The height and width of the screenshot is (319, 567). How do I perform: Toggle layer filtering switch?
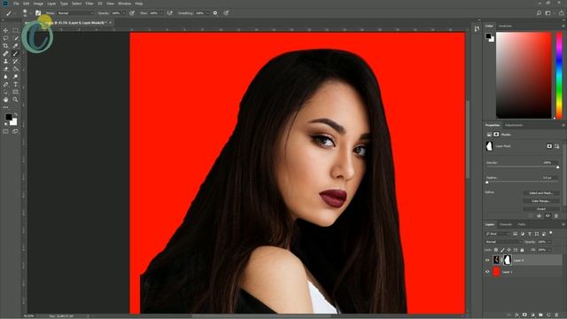551,233
